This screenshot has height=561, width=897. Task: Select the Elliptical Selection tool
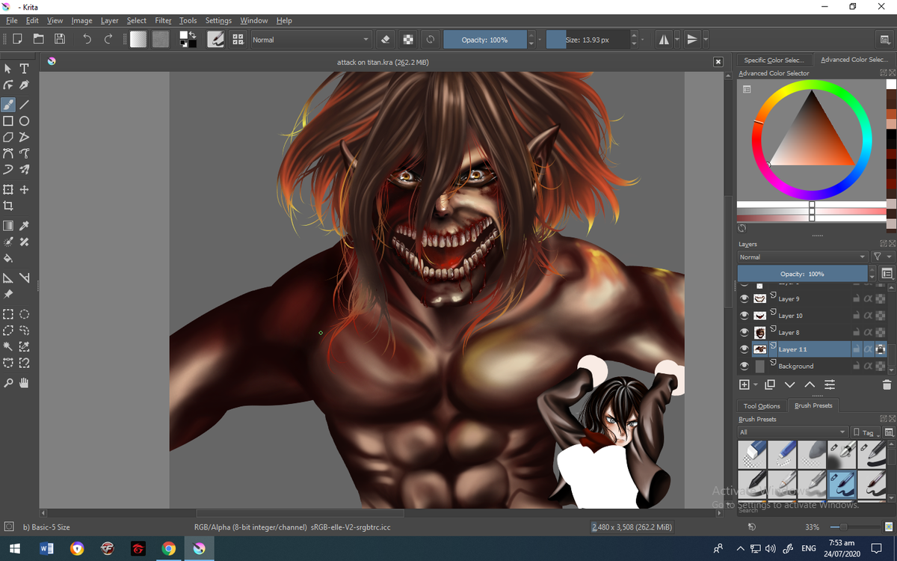(24, 314)
